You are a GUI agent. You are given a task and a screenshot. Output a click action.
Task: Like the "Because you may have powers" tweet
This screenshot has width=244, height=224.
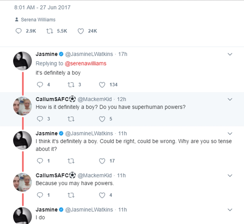coord(102,195)
